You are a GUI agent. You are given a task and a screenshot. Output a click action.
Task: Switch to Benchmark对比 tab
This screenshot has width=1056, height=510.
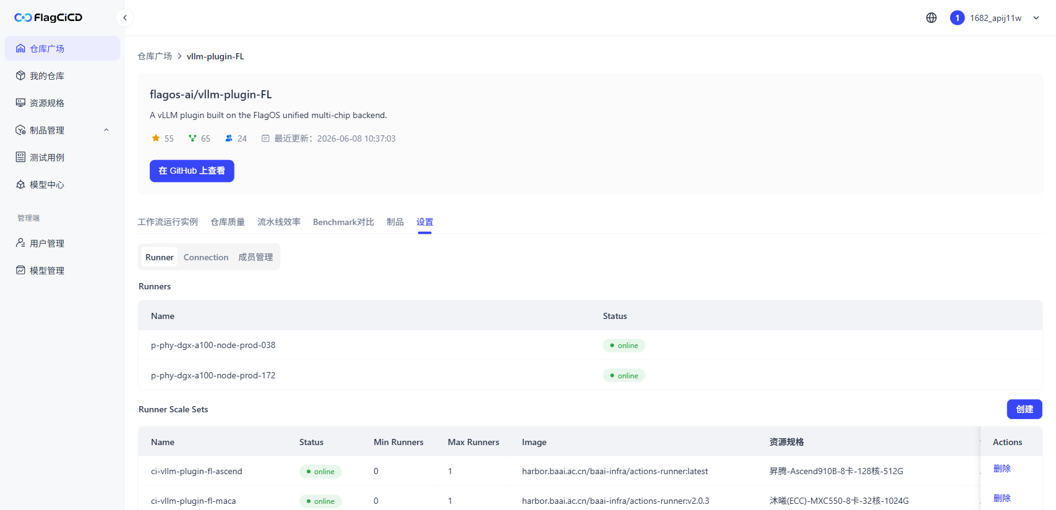click(x=343, y=222)
